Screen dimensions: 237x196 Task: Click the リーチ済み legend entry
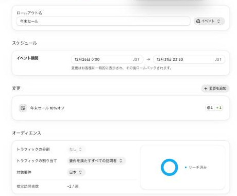coord(196,167)
